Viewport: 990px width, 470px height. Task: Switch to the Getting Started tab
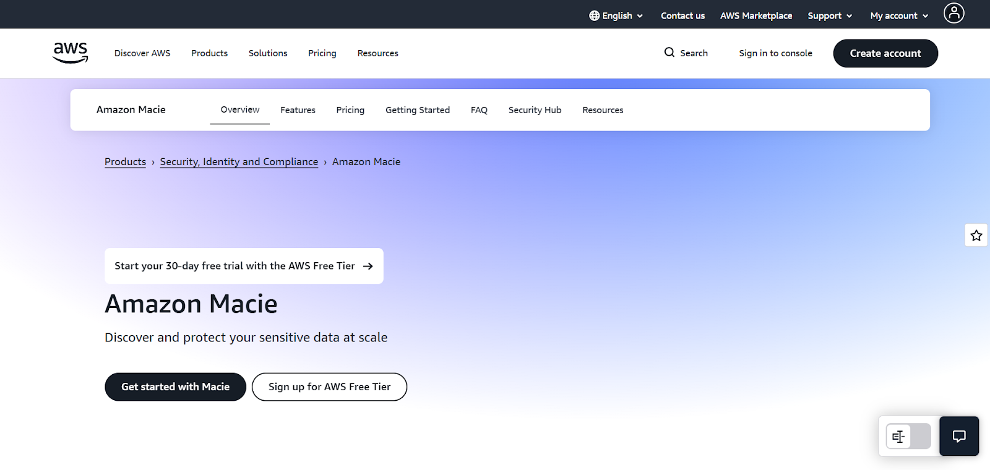tap(418, 110)
